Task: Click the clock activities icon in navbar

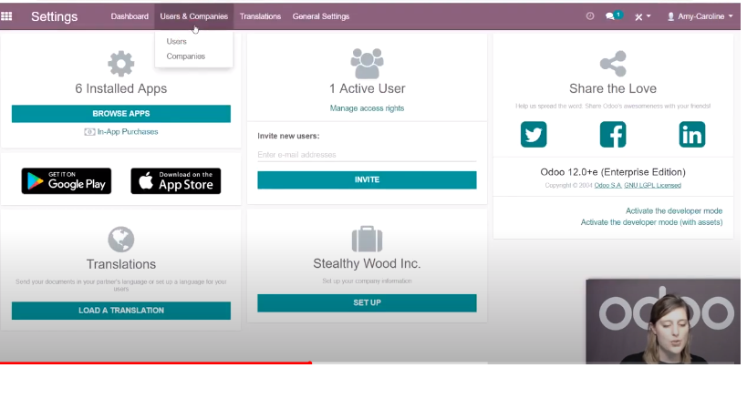Action: [x=590, y=16]
